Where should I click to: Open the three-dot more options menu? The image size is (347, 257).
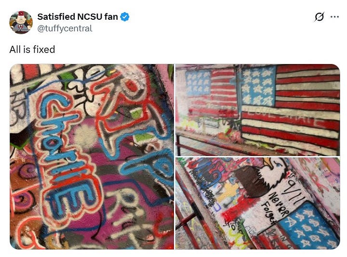point(334,17)
